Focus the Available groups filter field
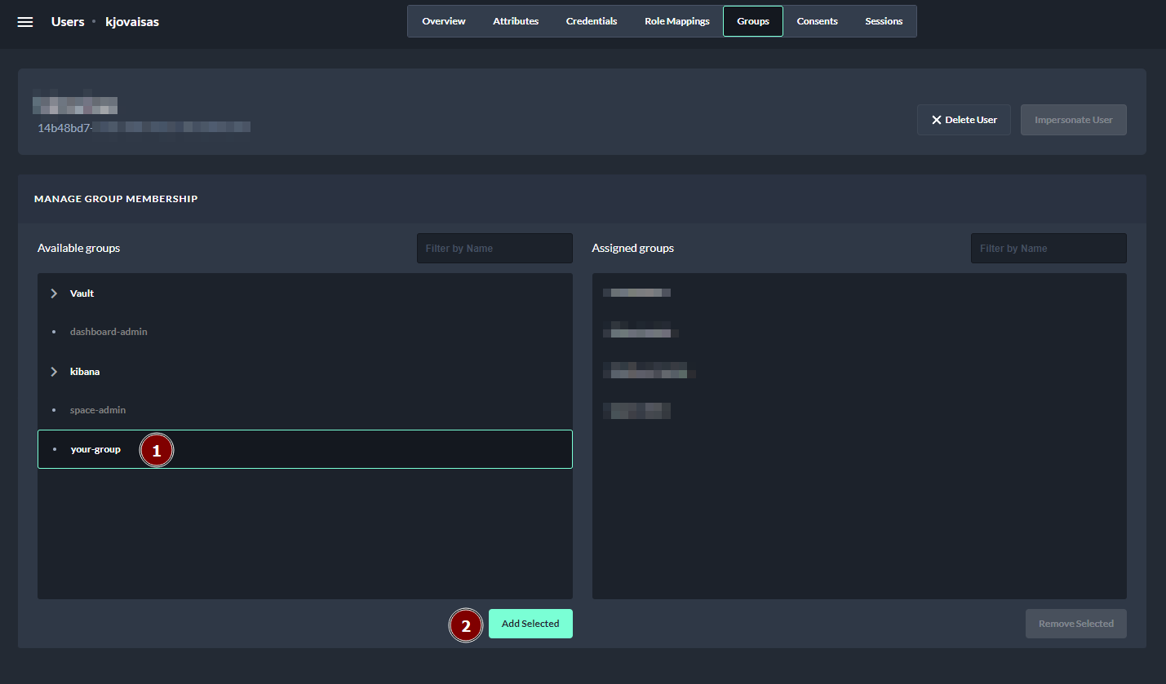 point(494,249)
